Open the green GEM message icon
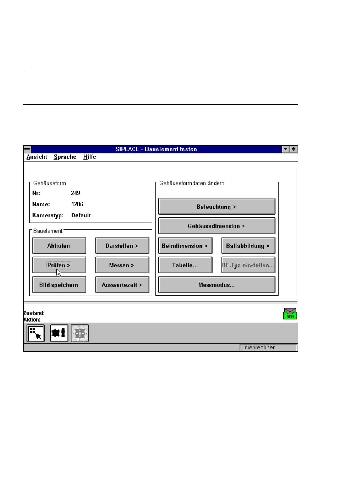 click(290, 314)
